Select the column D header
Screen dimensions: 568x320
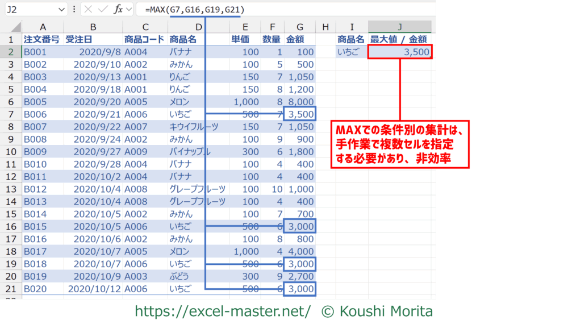(x=198, y=27)
